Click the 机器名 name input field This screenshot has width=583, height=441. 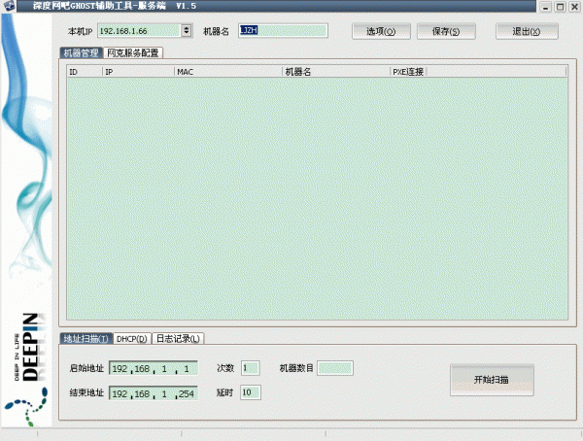tap(283, 30)
